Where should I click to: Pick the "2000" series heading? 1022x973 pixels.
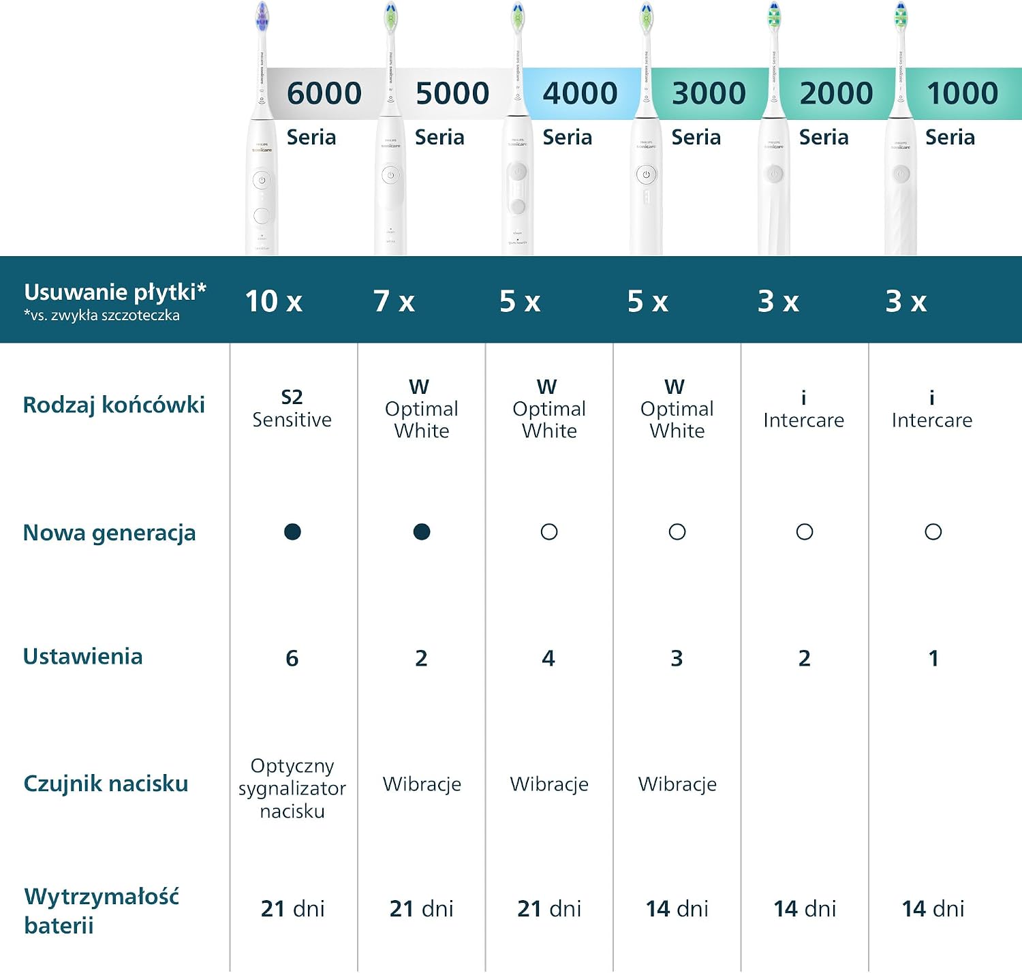[x=836, y=93]
